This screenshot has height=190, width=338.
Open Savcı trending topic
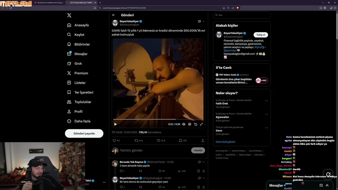pos(219,131)
